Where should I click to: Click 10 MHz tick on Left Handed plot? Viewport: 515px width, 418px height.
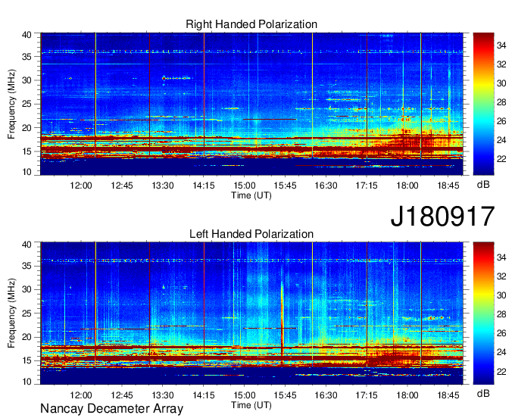click(27, 382)
